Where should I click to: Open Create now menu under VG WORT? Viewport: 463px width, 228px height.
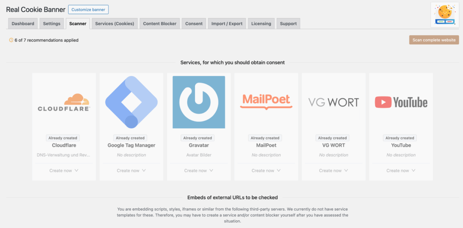pos(333,171)
